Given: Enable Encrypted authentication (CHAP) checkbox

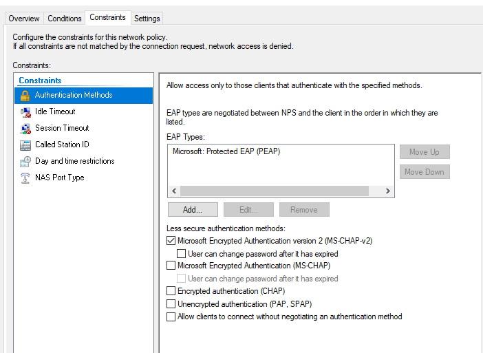Looking at the screenshot, I should click(171, 291).
